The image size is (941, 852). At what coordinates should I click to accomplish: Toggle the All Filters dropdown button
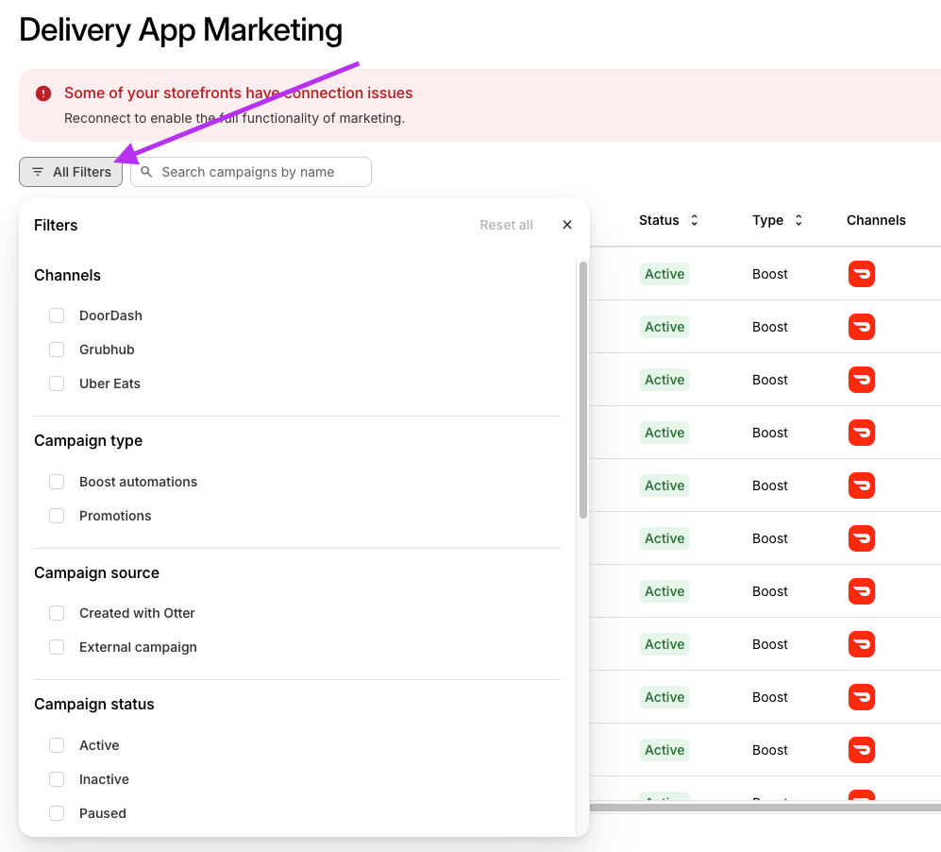click(x=71, y=172)
